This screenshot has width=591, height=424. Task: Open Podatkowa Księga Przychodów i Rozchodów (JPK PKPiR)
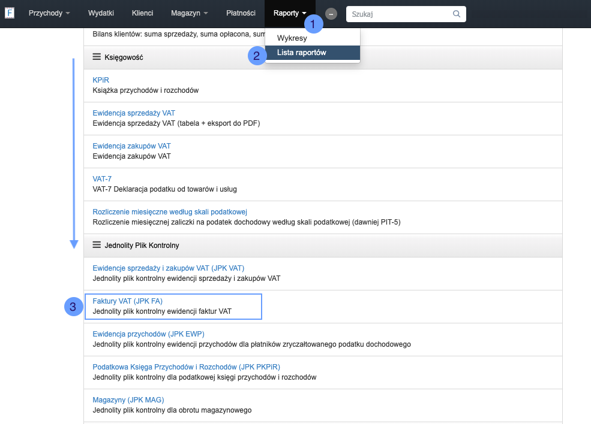[186, 367]
